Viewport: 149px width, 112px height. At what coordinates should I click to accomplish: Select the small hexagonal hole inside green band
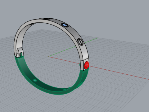35,80
